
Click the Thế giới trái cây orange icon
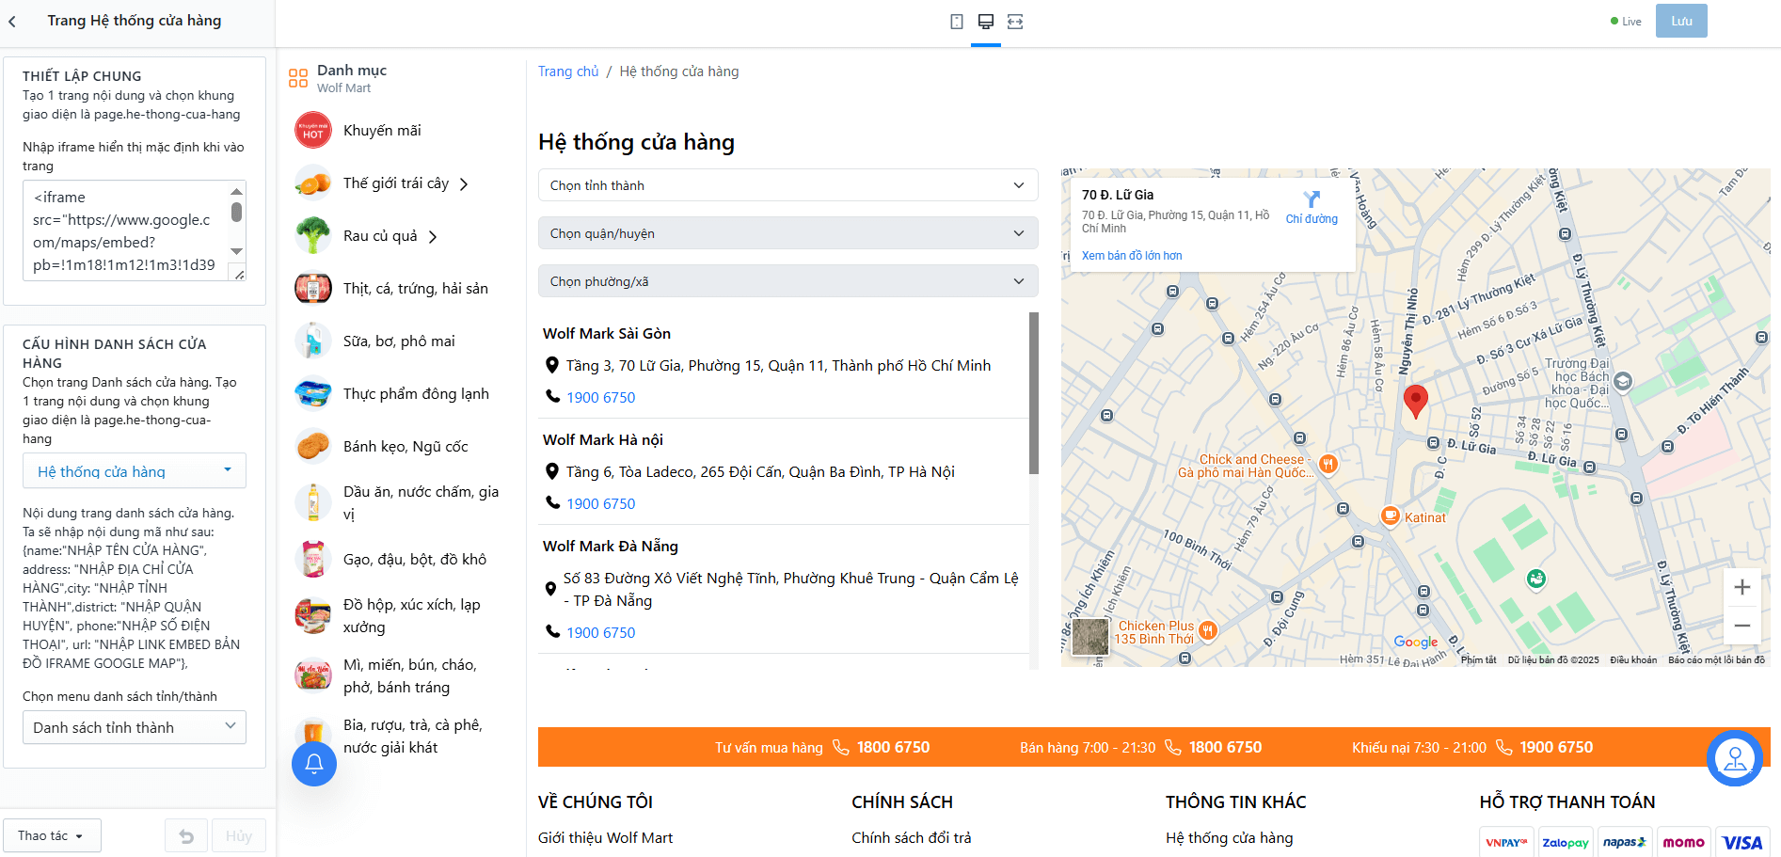(313, 183)
